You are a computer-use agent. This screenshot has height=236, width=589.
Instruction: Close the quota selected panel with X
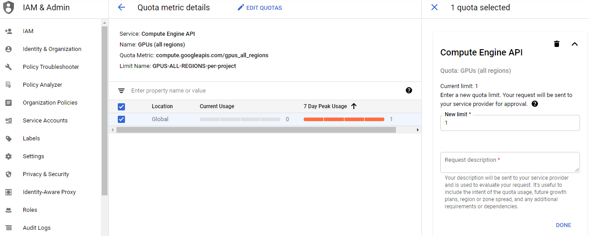click(434, 7)
